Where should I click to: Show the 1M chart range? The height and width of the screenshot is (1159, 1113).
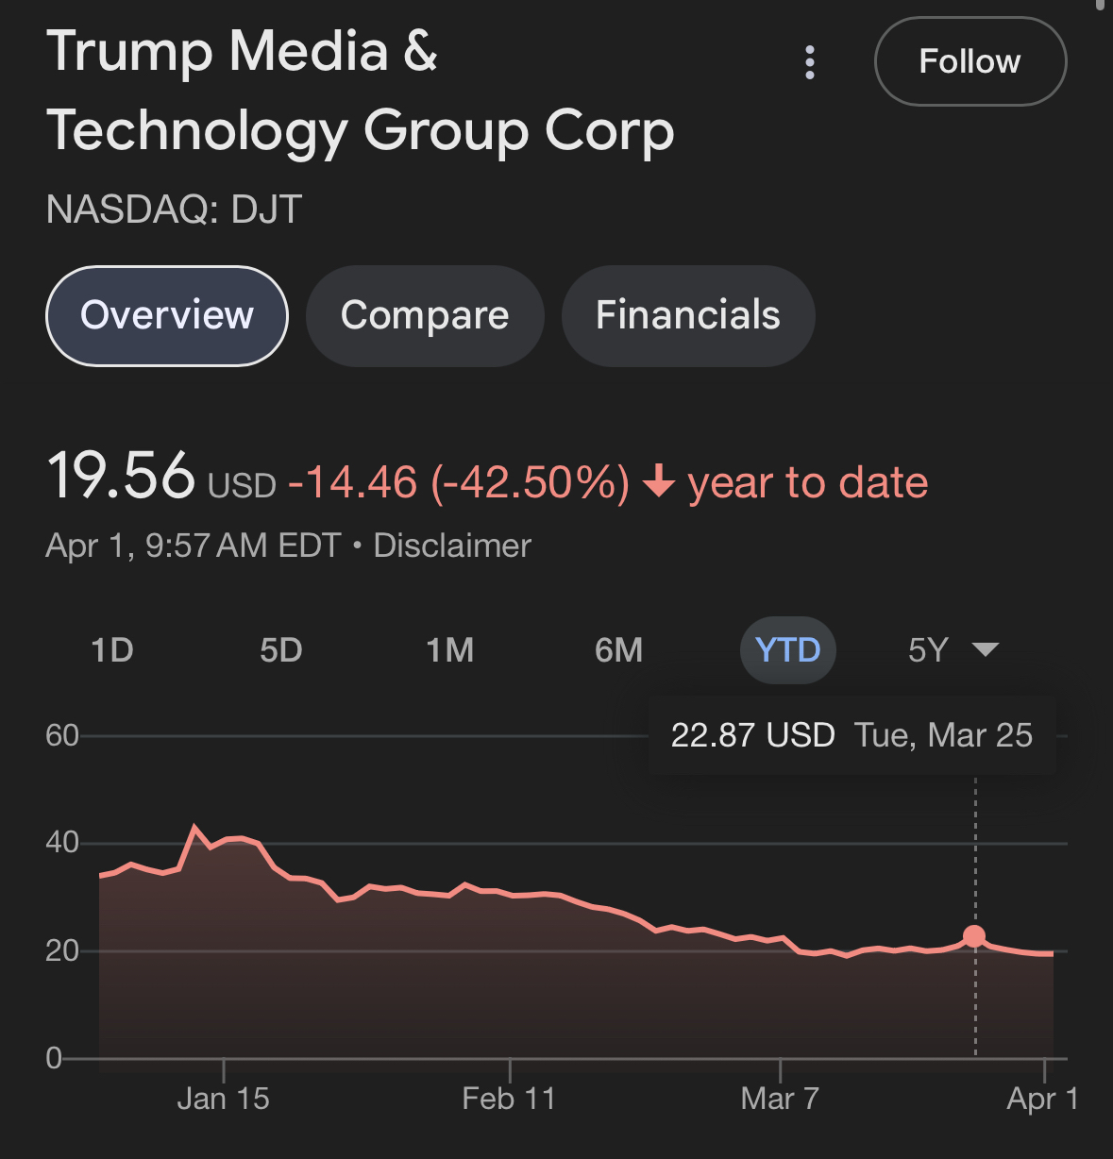pyautogui.click(x=449, y=650)
